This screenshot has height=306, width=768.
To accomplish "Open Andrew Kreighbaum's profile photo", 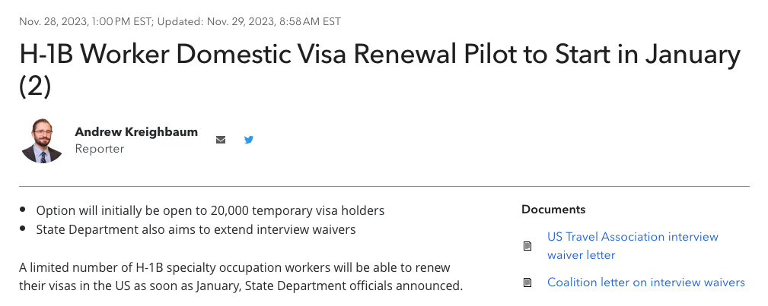I will coord(42,140).
